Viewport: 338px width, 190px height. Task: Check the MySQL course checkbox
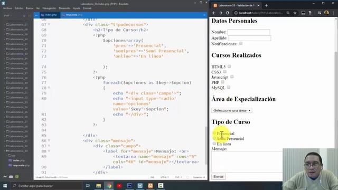pyautogui.click(x=229, y=87)
